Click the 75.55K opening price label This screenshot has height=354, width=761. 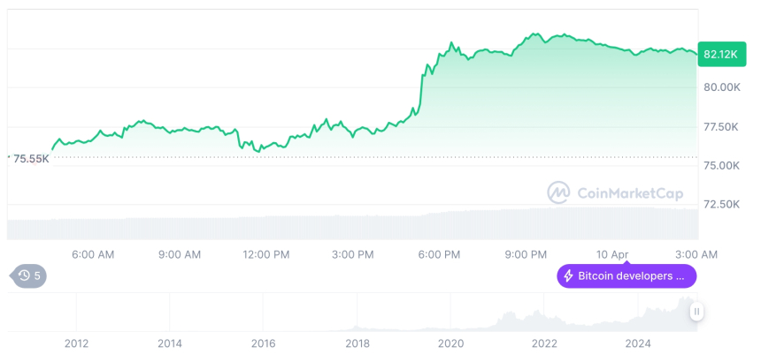tap(28, 159)
